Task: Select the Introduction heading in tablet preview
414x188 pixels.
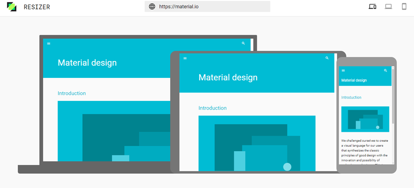Action: (x=213, y=108)
